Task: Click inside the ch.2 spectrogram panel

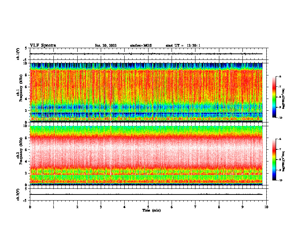Action: click(146, 155)
